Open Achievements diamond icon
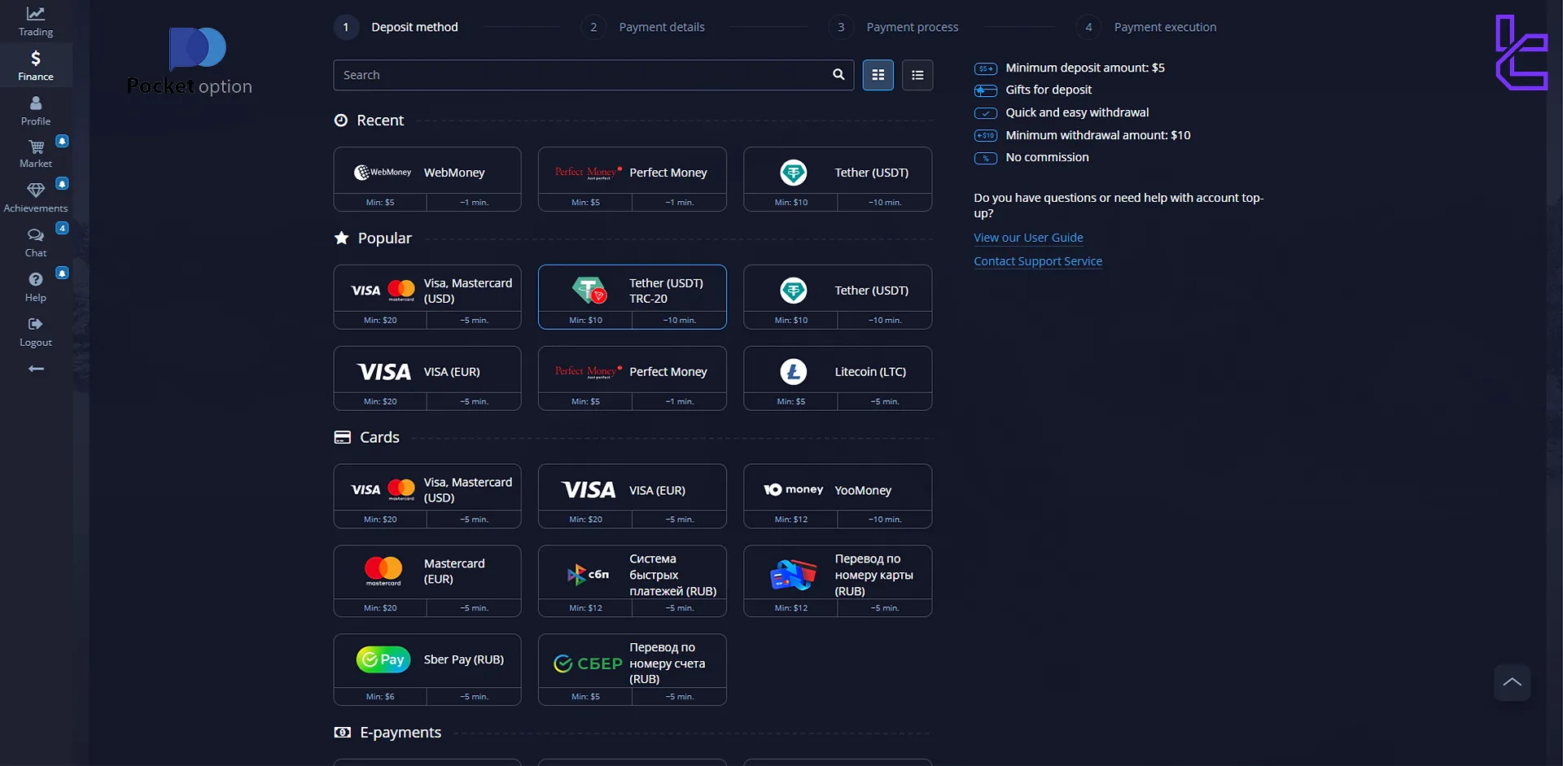The height and width of the screenshot is (766, 1563). point(36,190)
